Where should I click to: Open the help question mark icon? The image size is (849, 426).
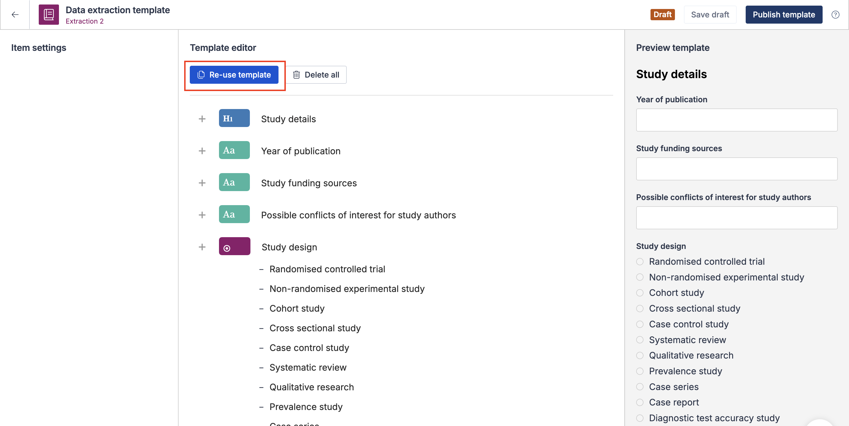835,15
